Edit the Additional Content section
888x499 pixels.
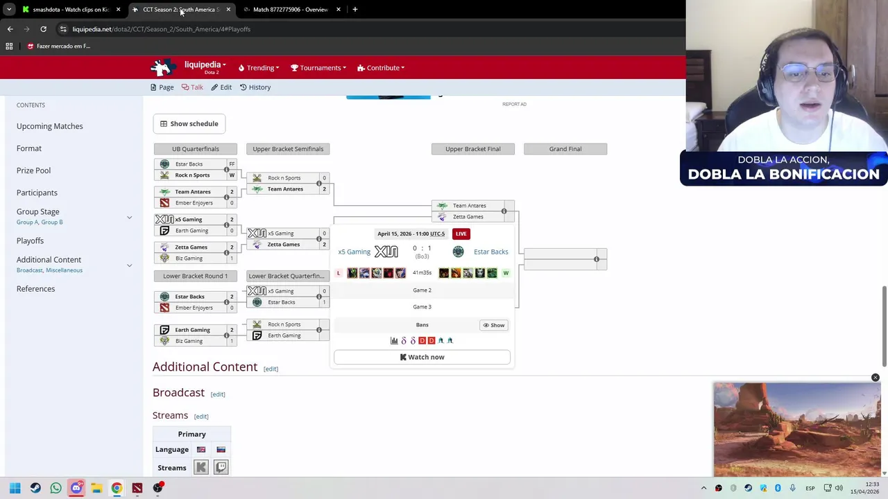(x=271, y=369)
